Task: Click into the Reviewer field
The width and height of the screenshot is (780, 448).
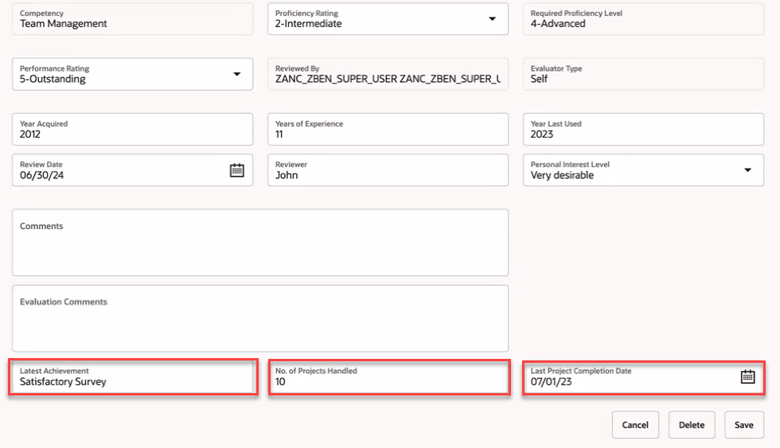Action: click(x=388, y=170)
